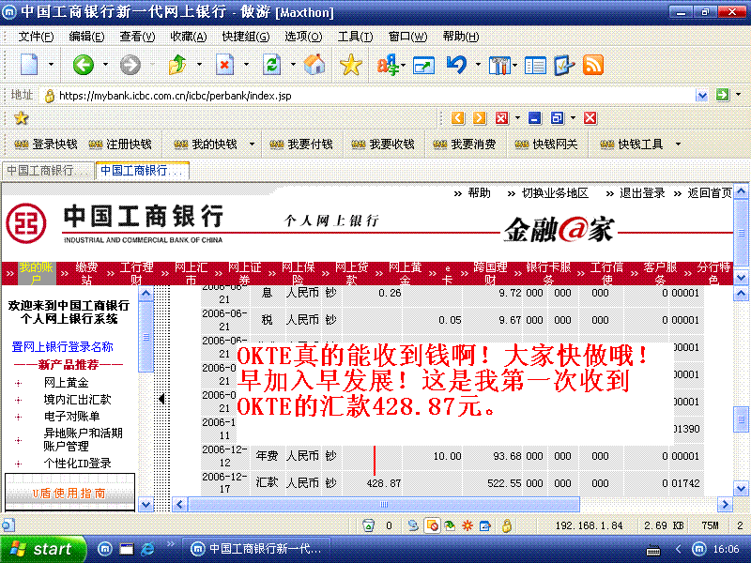Open 电子对账单 sidebar link
751x563 pixels.
(x=72, y=416)
